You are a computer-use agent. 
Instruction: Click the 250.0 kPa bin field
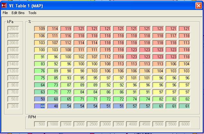(13, 29)
